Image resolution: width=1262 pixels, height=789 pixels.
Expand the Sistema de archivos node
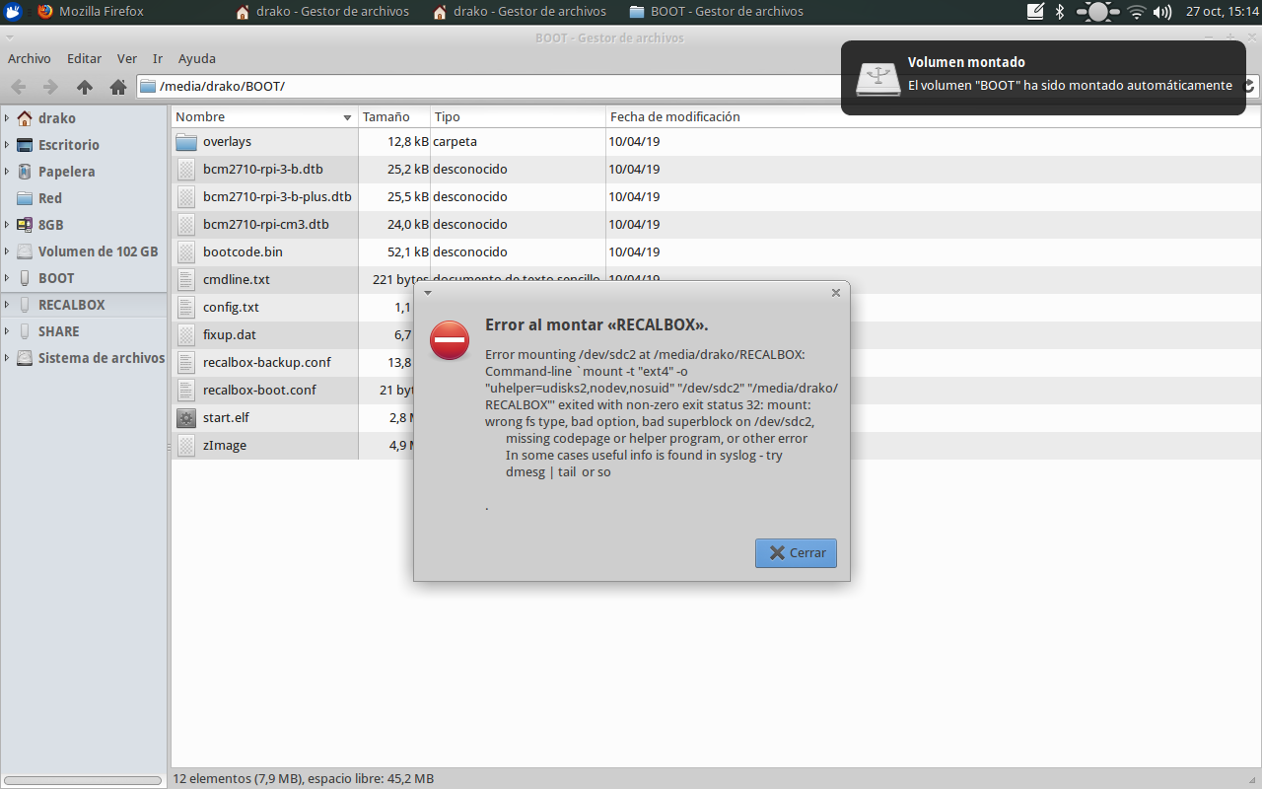[7, 358]
